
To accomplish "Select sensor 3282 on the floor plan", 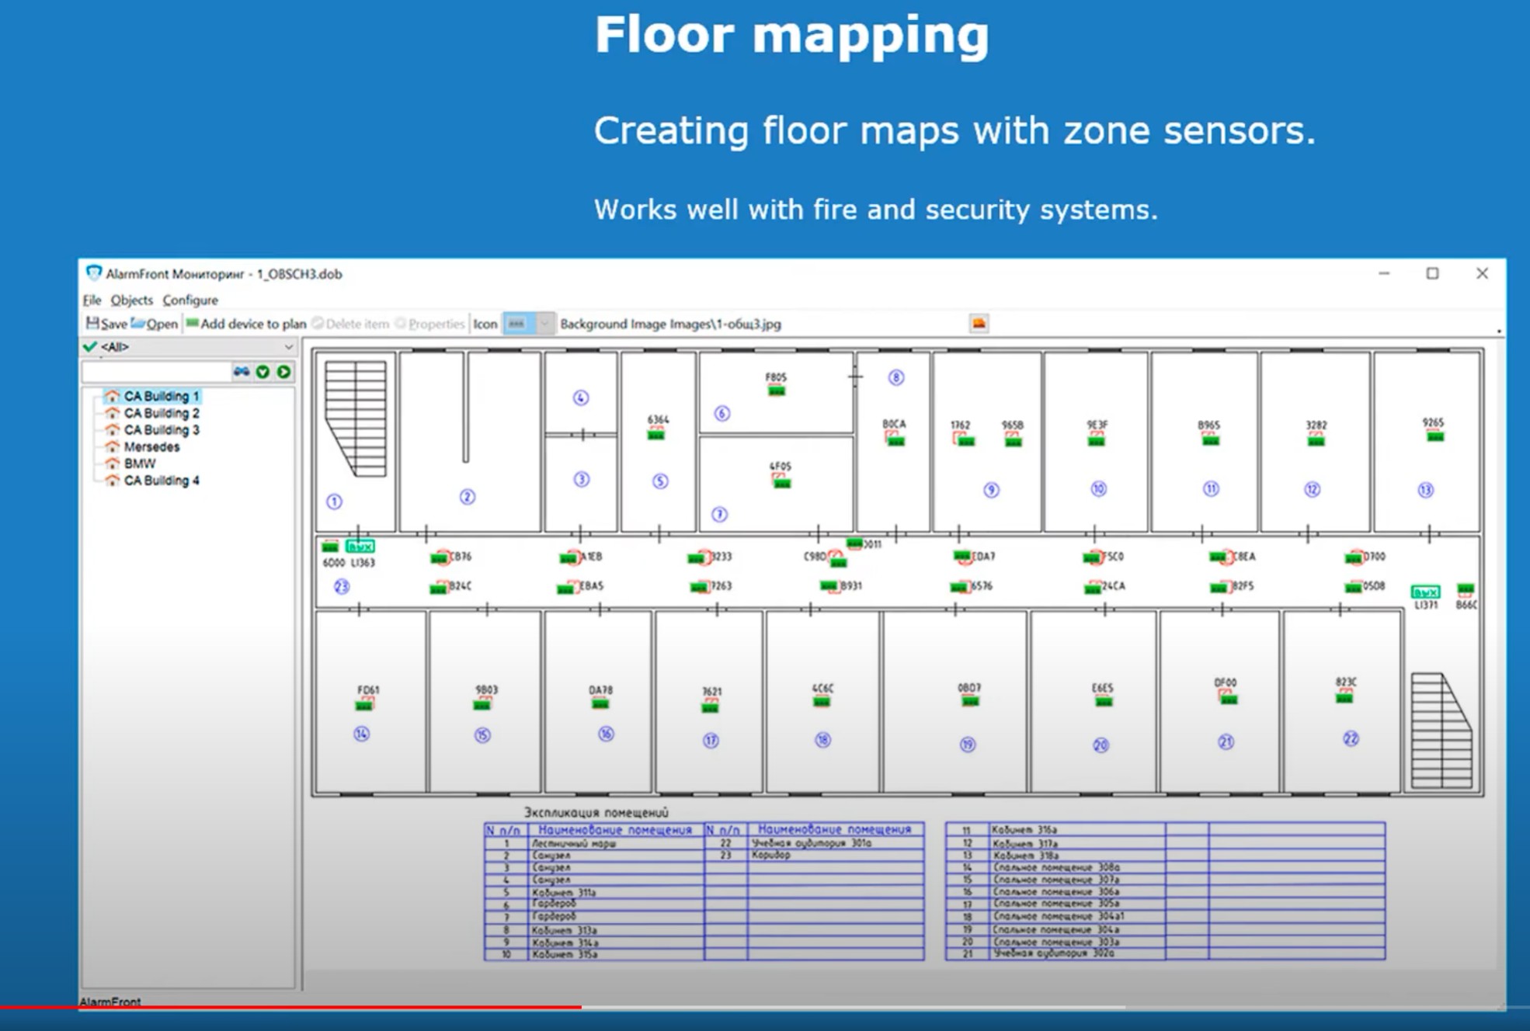I will 1316,439.
